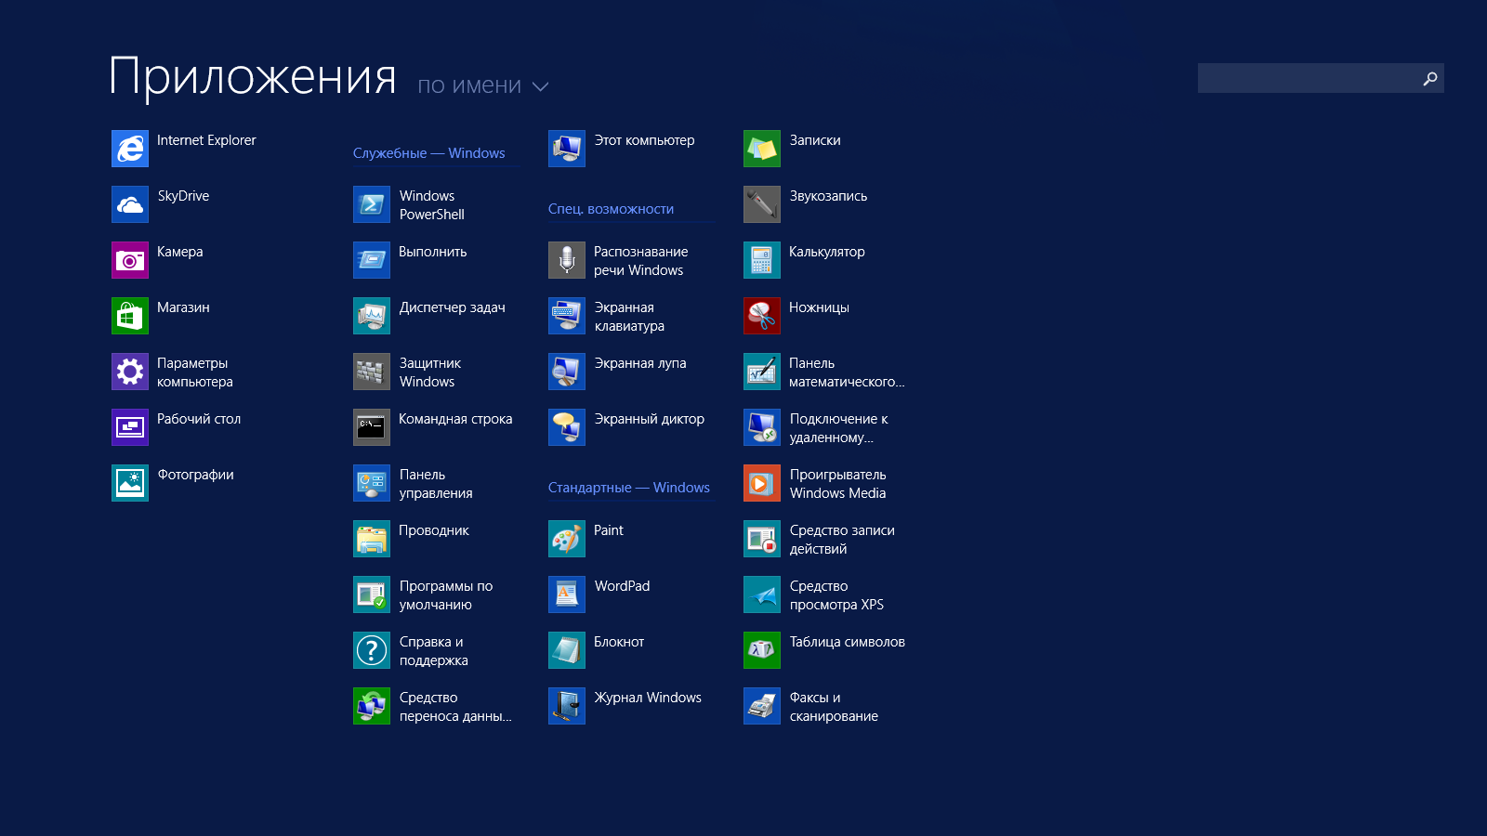Click the 'Экранная лупа' label text
Viewport: 1487px width, 836px height.
[640, 363]
